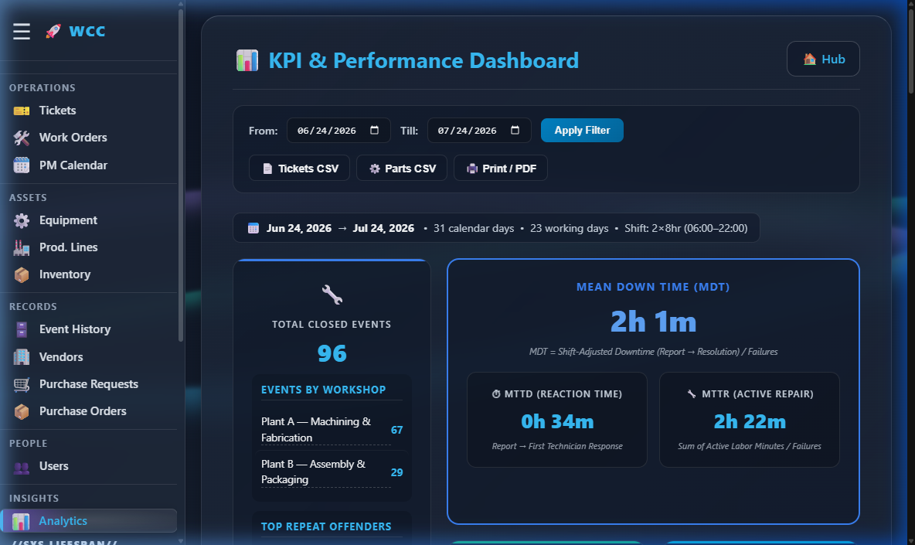
Task: Click the 31 calendar days text
Action: [x=474, y=228]
